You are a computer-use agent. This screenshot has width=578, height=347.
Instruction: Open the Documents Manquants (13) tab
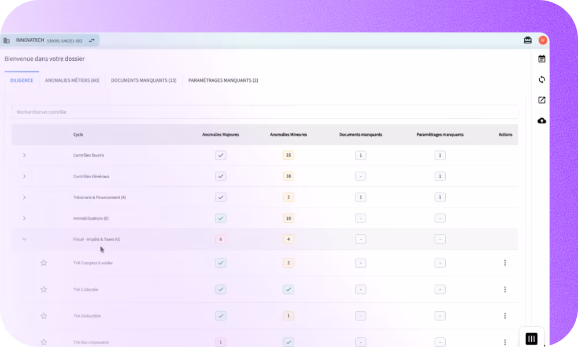point(144,80)
